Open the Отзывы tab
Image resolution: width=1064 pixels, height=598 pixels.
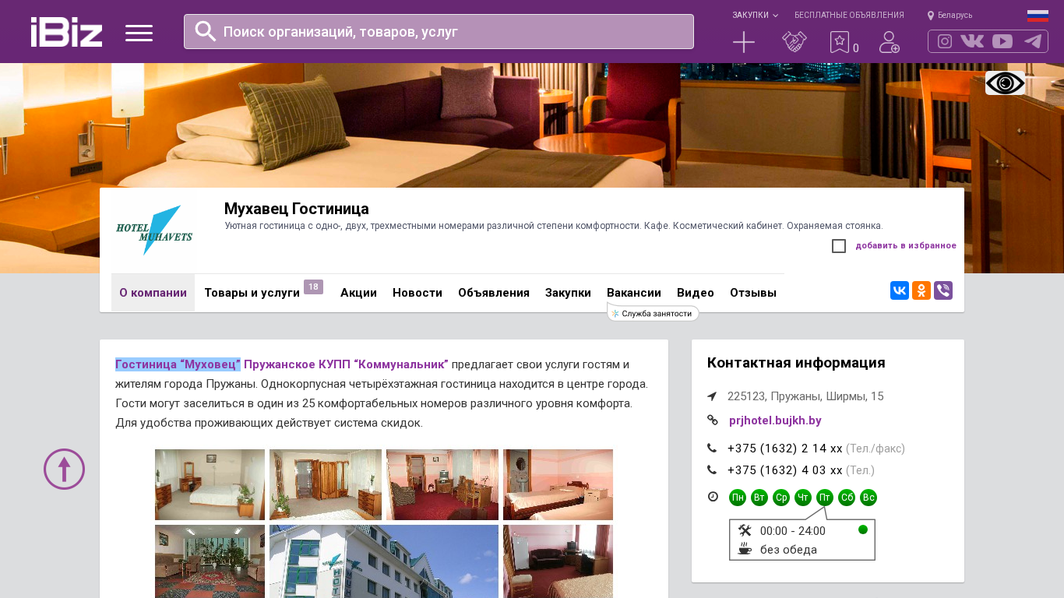tap(753, 293)
